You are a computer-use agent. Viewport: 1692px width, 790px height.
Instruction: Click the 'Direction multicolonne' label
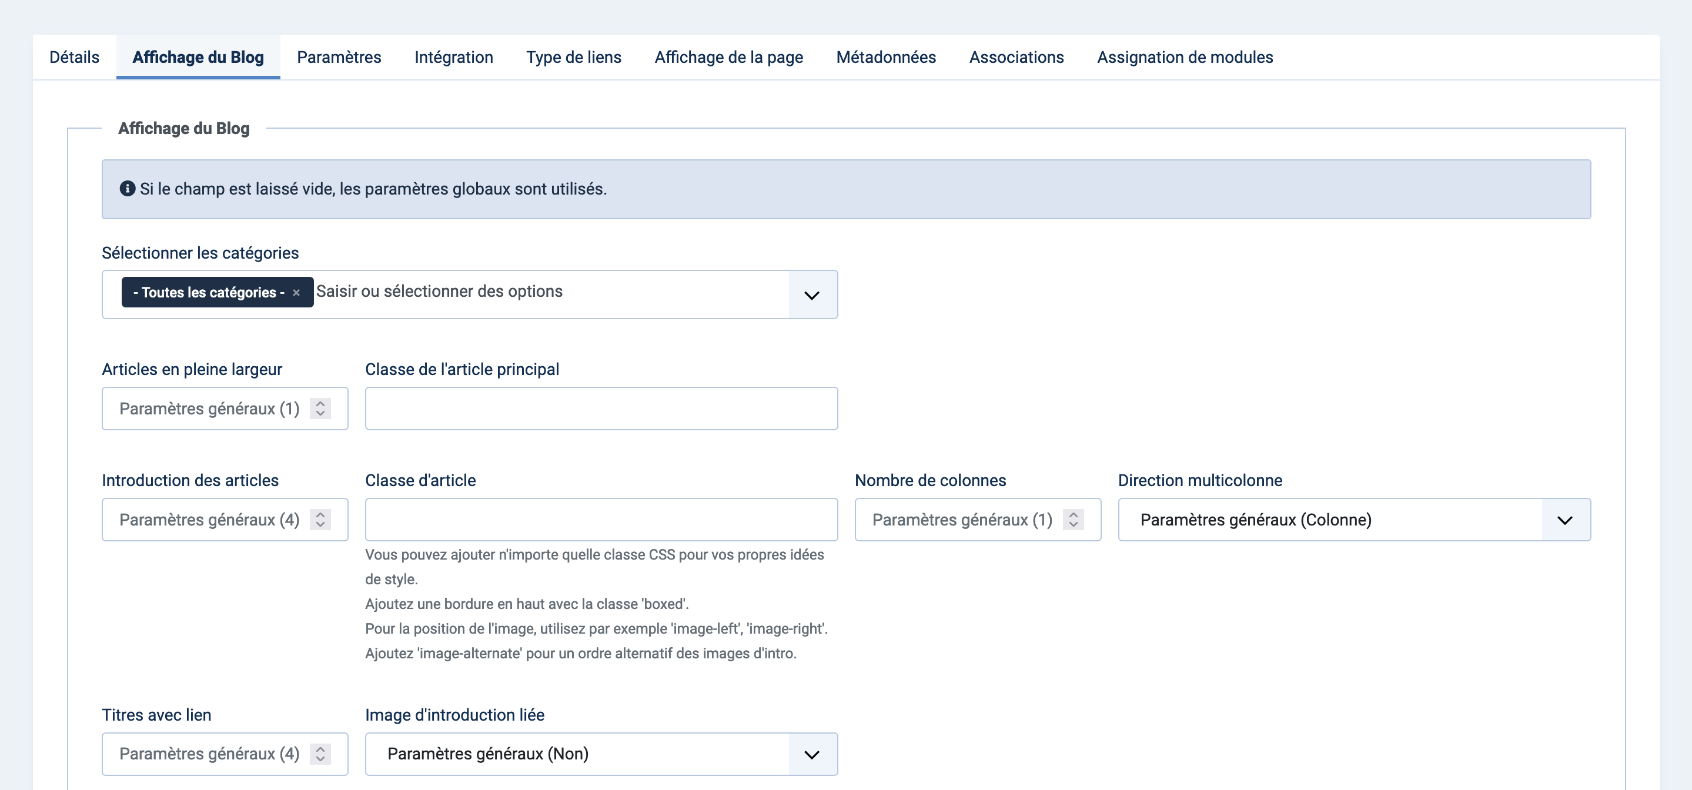click(x=1200, y=480)
